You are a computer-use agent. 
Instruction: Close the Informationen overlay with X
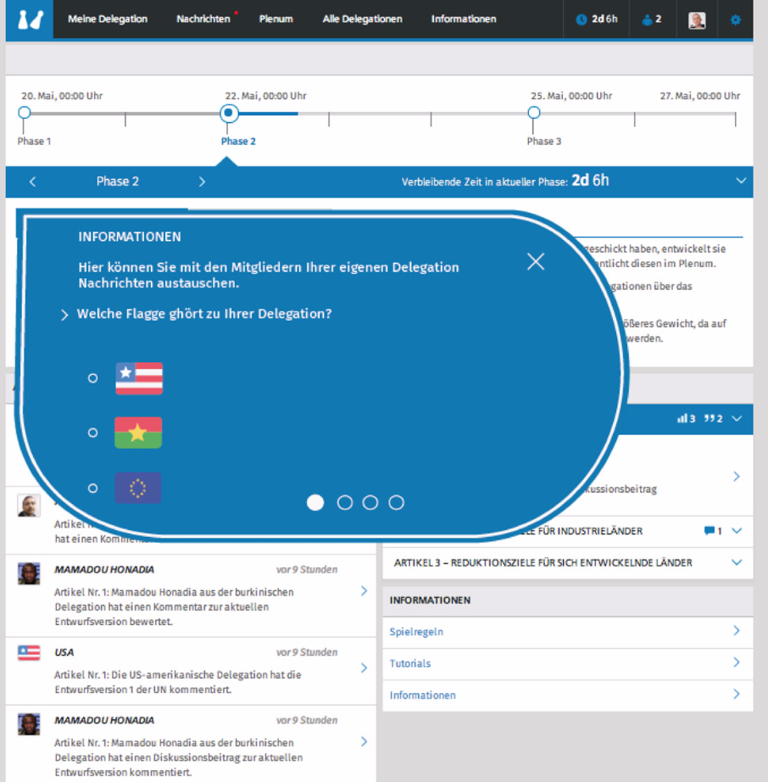click(536, 261)
